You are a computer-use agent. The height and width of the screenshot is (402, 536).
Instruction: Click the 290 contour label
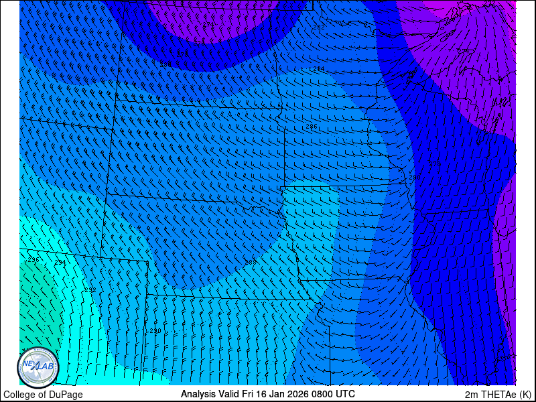pyautogui.click(x=155, y=331)
